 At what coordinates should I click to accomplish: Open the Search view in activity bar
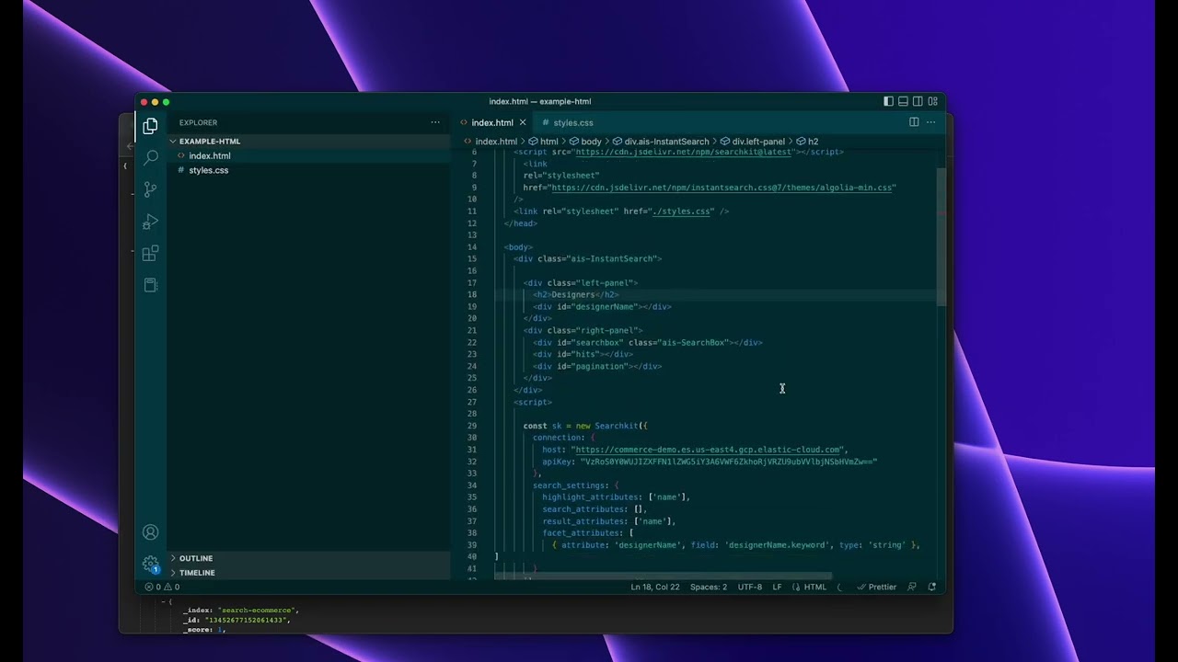pos(150,157)
